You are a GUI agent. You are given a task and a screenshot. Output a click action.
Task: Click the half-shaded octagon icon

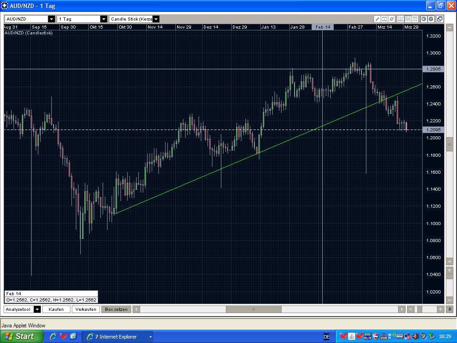click(424, 19)
